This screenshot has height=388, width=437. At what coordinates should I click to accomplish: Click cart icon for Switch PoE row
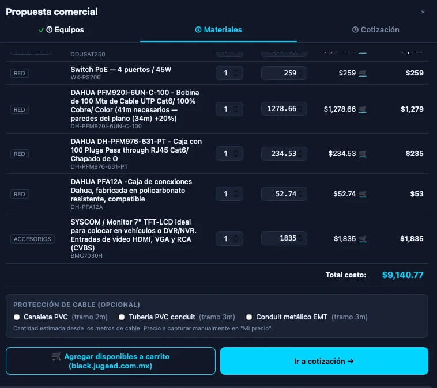click(x=362, y=73)
